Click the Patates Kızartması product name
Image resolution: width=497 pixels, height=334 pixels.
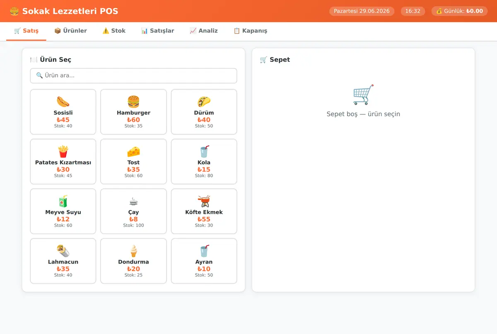click(x=63, y=162)
